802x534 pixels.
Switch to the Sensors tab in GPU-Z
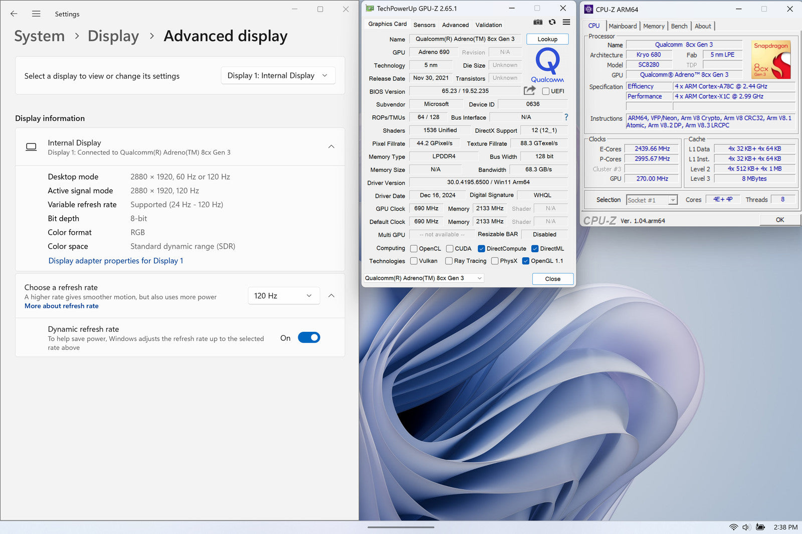click(424, 25)
